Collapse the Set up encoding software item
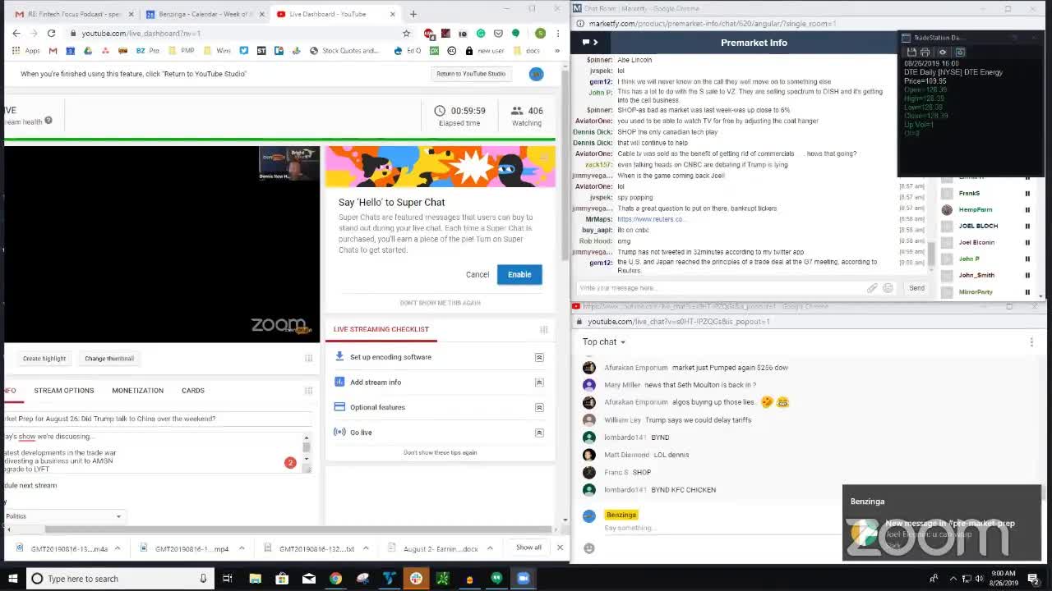 (x=539, y=357)
